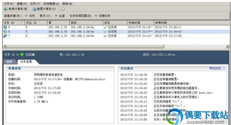This screenshot has width=231, height=125.
Task: Click log entry 已完成克隆卷 “C:”
Action: 168,102
